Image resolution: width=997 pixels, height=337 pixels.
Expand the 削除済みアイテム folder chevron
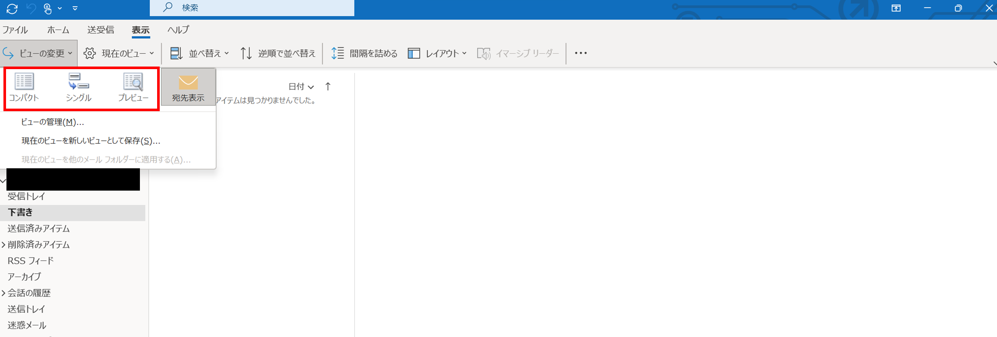[3, 245]
